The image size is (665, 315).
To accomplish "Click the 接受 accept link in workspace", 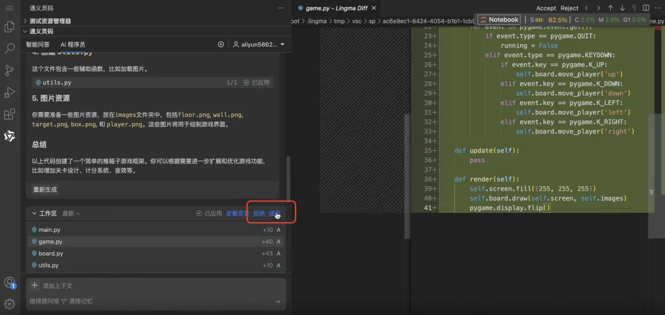I will pyautogui.click(x=275, y=213).
